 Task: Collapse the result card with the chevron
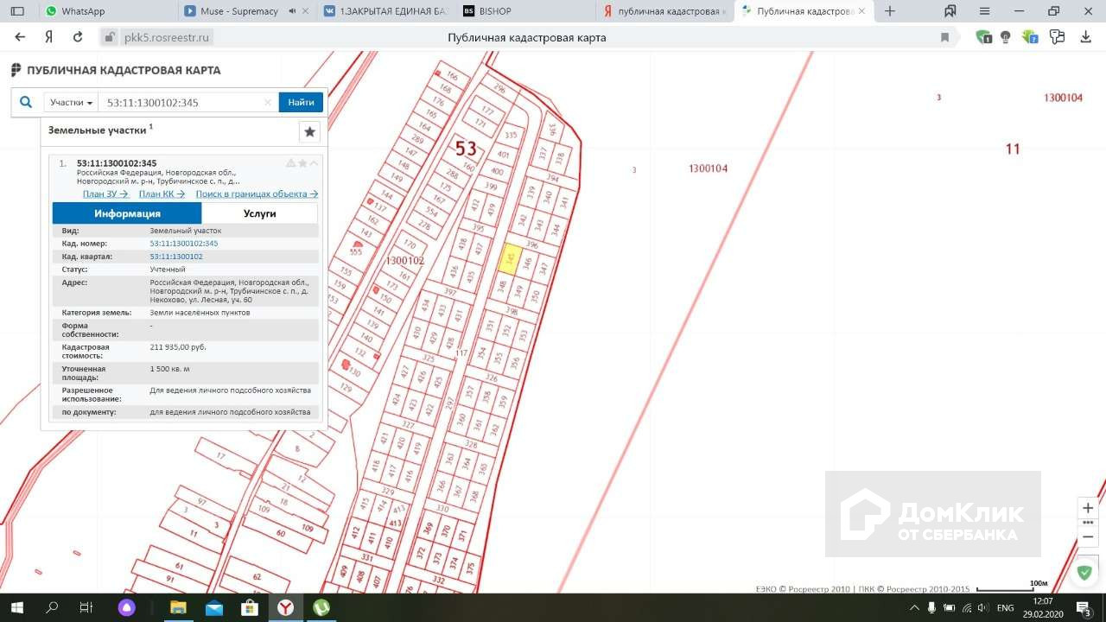click(314, 163)
